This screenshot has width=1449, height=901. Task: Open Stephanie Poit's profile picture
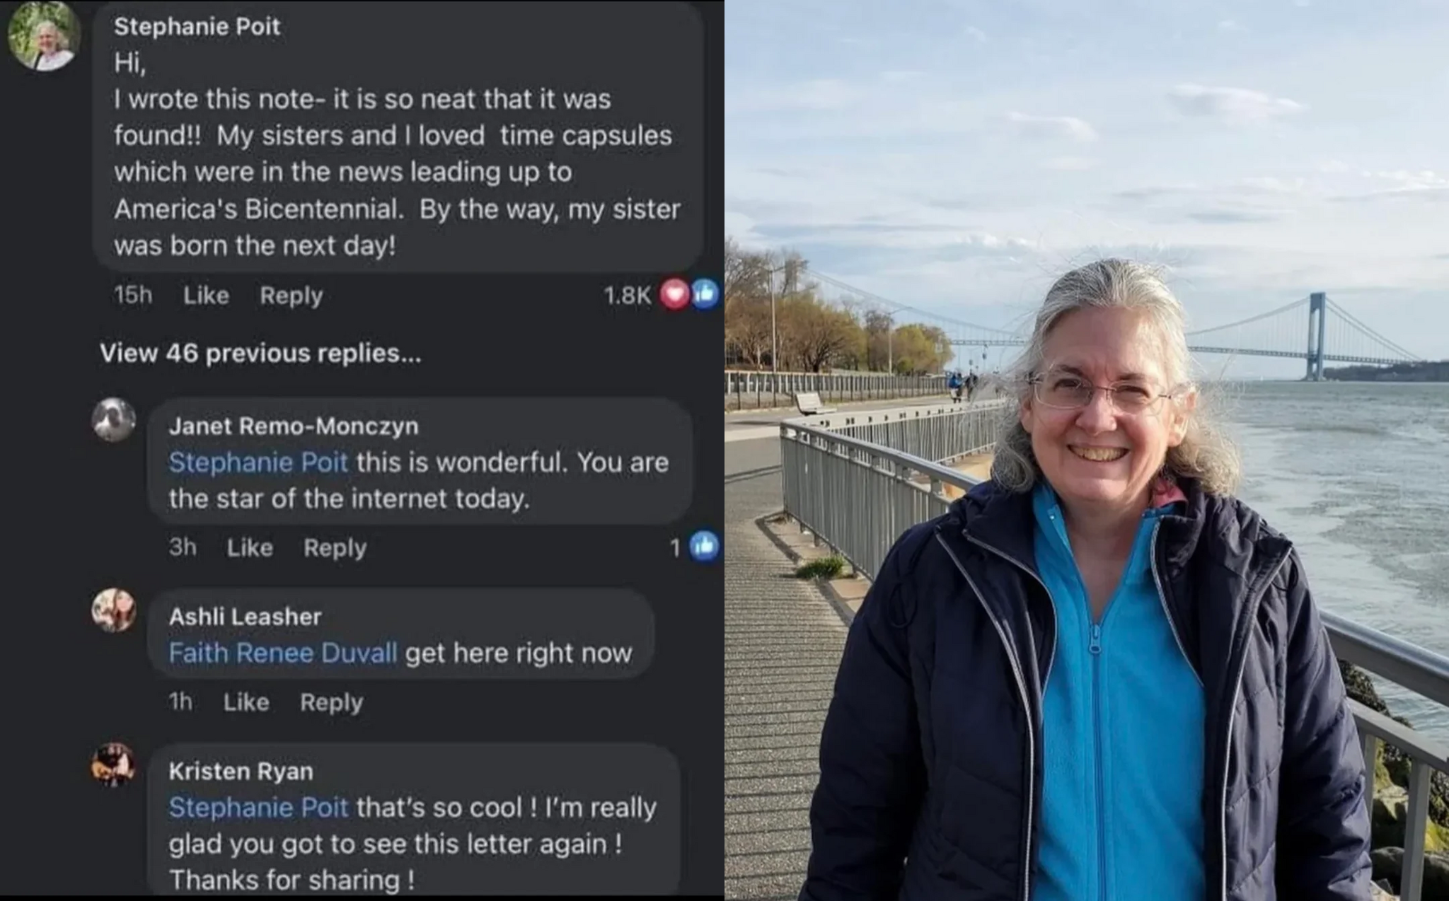tap(44, 37)
